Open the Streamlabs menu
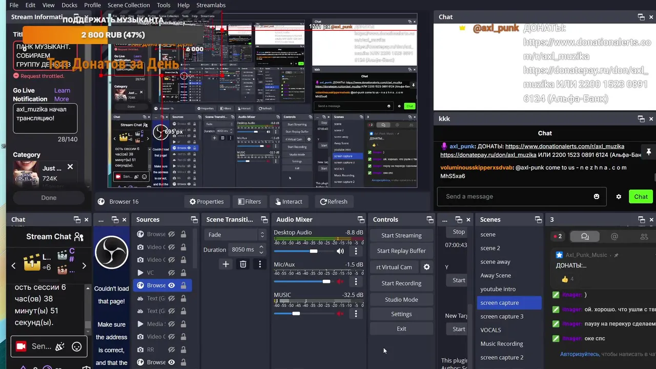This screenshot has height=369, width=656. (211, 5)
